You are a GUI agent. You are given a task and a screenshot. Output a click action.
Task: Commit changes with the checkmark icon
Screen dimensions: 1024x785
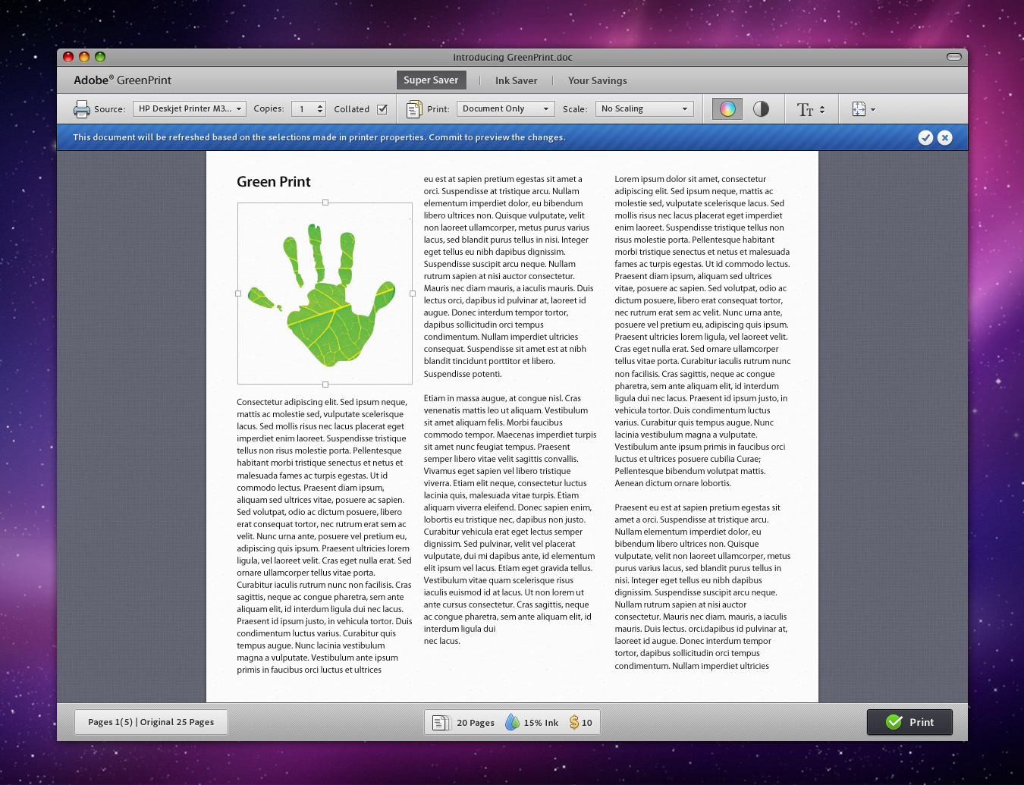click(925, 137)
